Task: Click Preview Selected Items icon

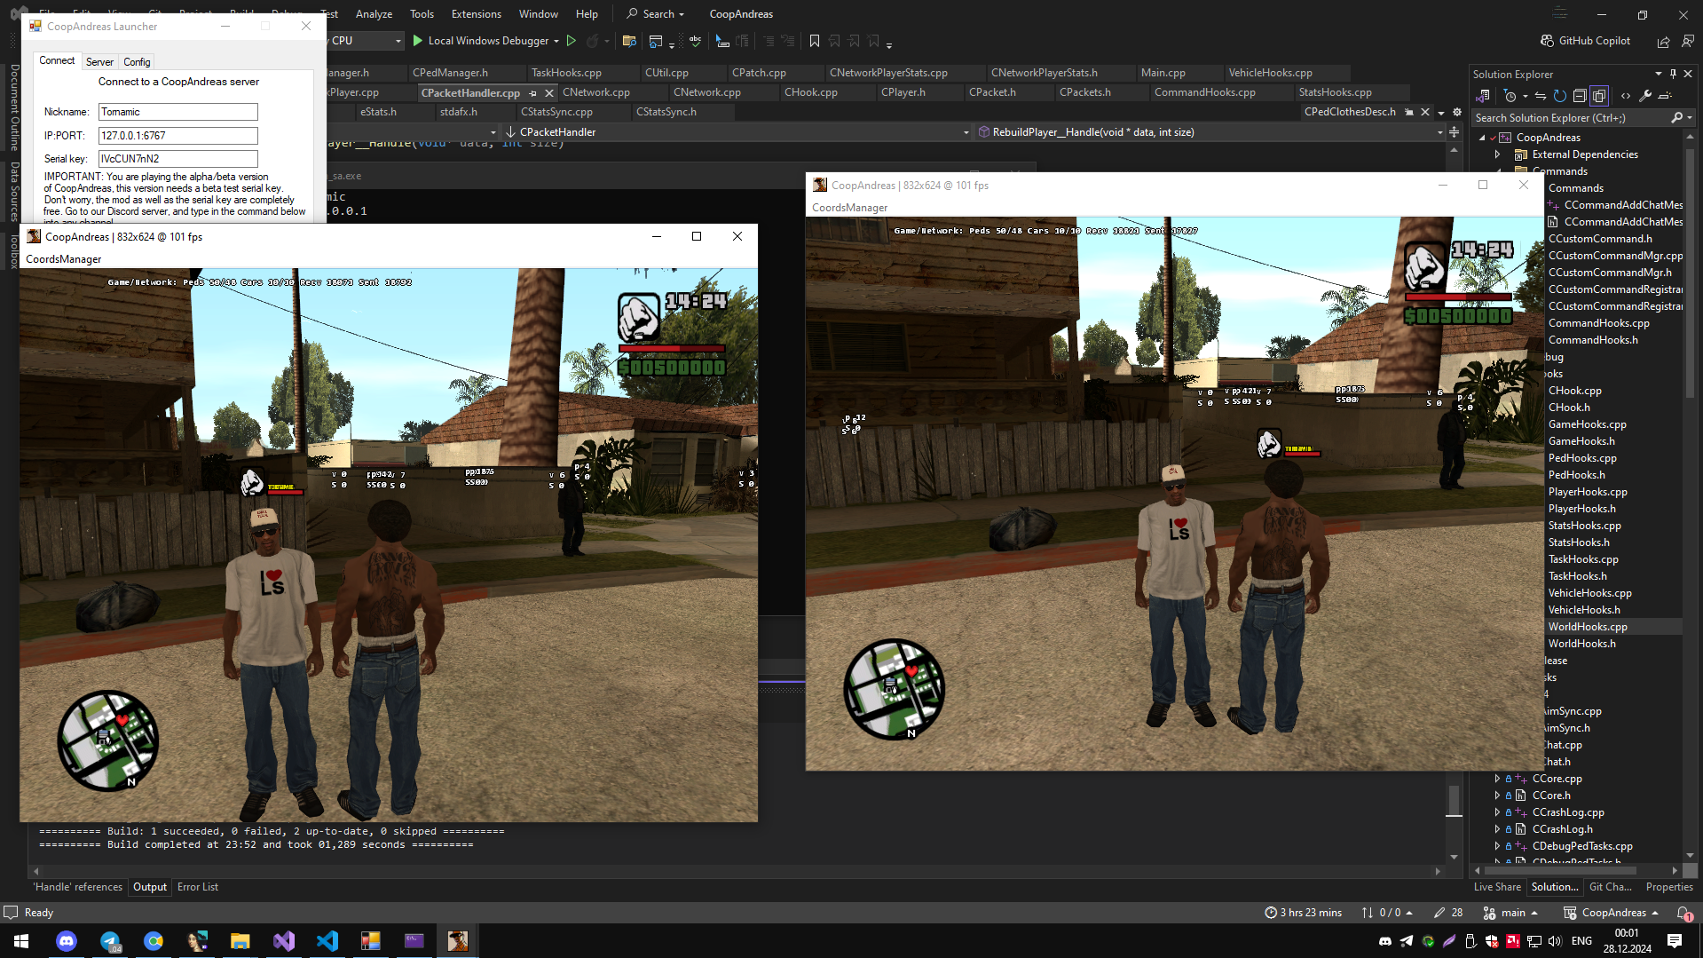Action: coord(1665,96)
